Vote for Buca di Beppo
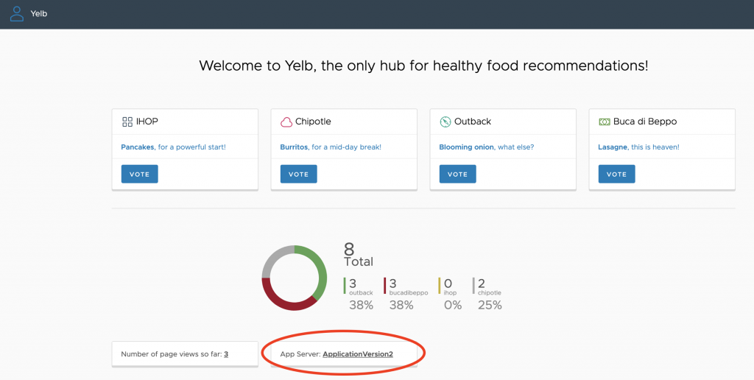This screenshot has height=380, width=754. click(616, 174)
